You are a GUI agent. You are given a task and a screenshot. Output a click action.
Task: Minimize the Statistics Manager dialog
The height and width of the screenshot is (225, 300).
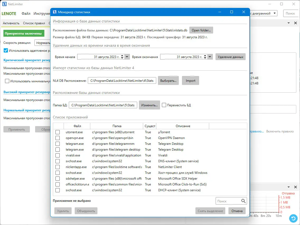tap(220, 12)
